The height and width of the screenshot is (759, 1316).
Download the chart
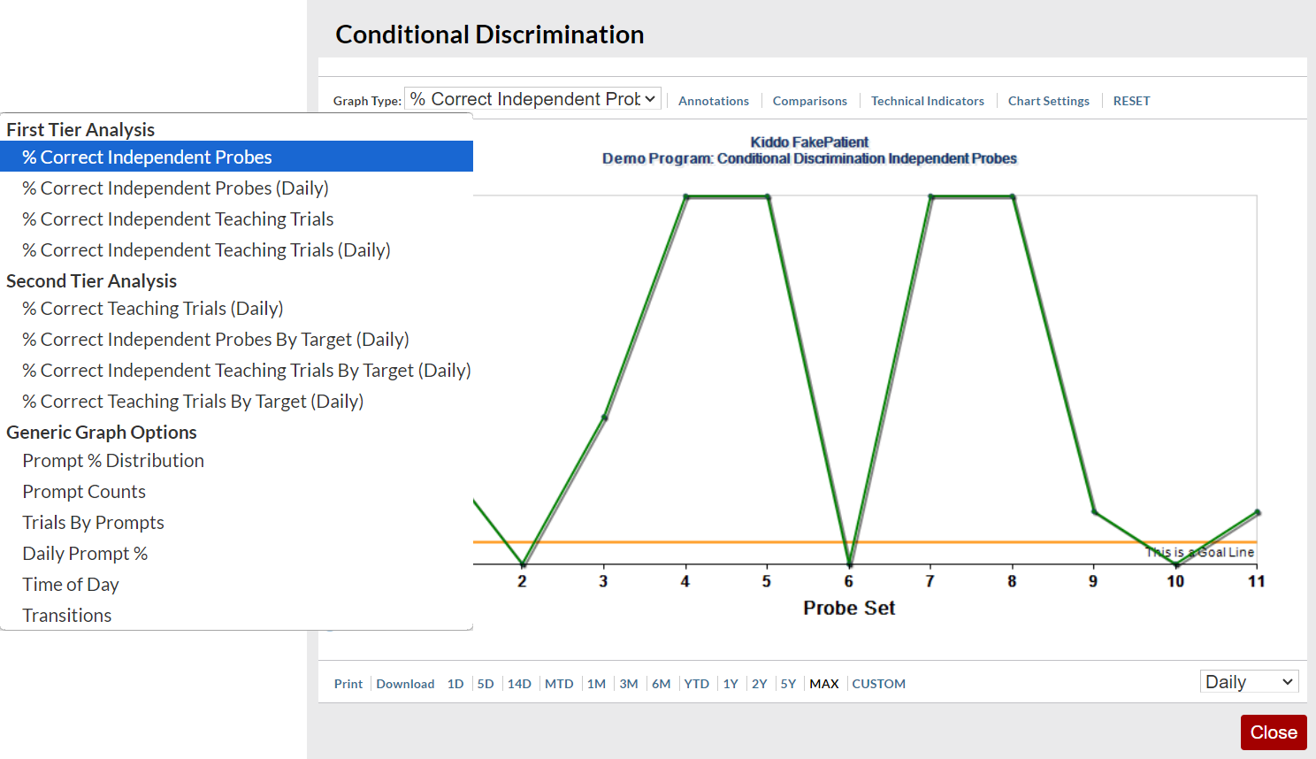(x=405, y=684)
